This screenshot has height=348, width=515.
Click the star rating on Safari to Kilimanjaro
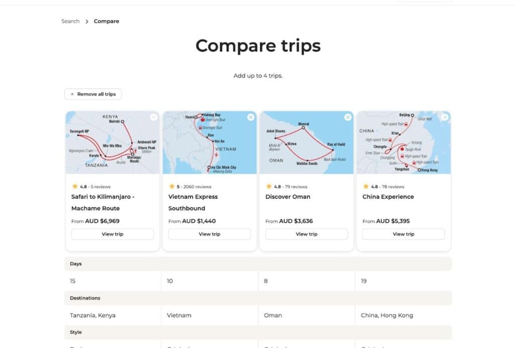[x=75, y=186]
